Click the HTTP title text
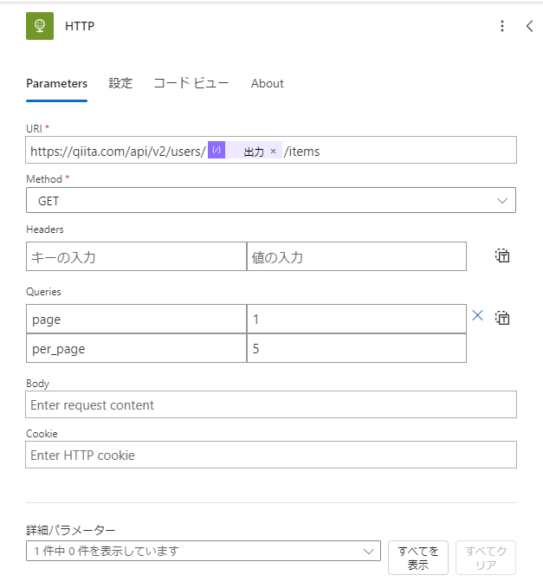Viewport: 543px width, 588px height. [x=80, y=26]
